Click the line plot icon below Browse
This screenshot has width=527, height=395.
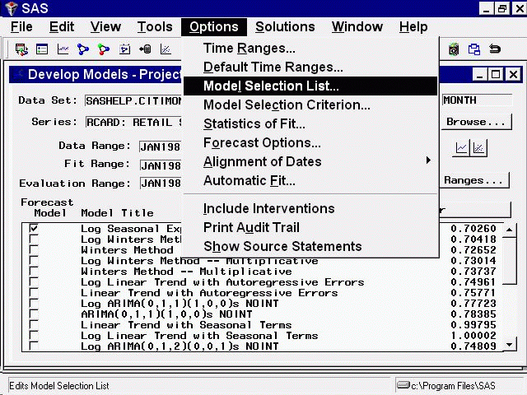click(462, 148)
